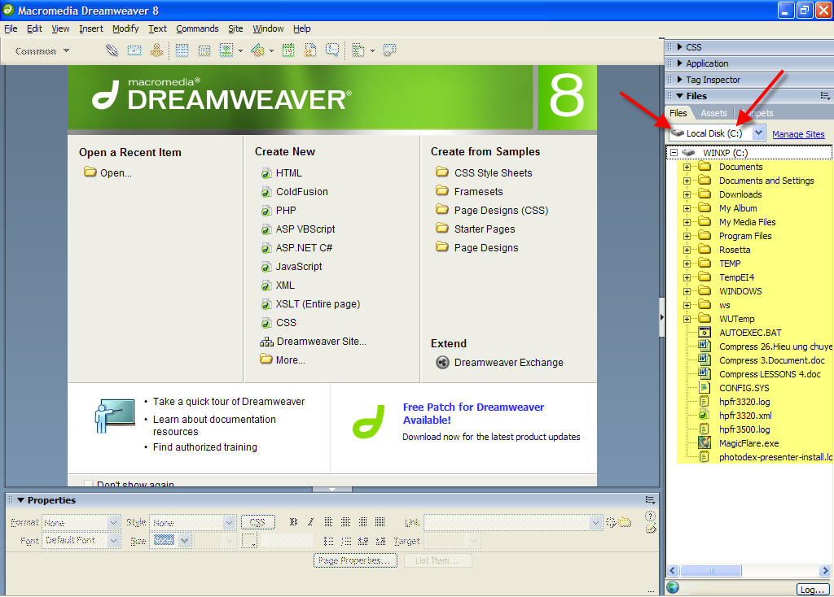Screen dimensions: 834x597
Task: Expand the Program Files folder
Action: click(687, 236)
